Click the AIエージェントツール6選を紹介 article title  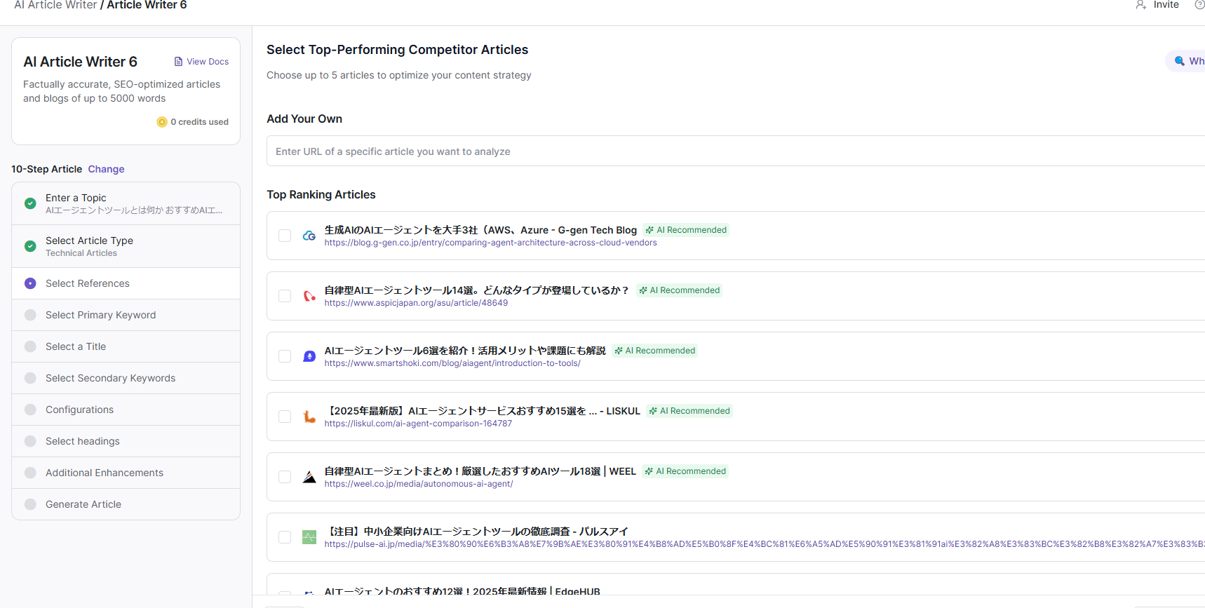tap(464, 351)
